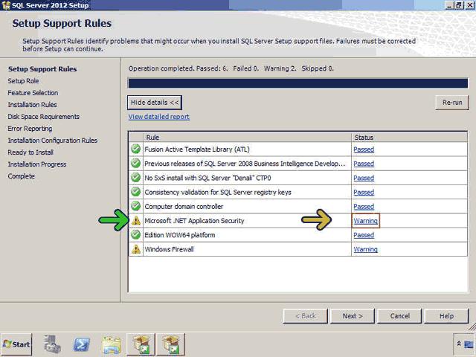Switch to second setup installer taskbar item
Viewport: 476px width, 357px height.
point(170,344)
